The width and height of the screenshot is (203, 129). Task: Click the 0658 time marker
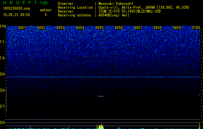(157, 28)
